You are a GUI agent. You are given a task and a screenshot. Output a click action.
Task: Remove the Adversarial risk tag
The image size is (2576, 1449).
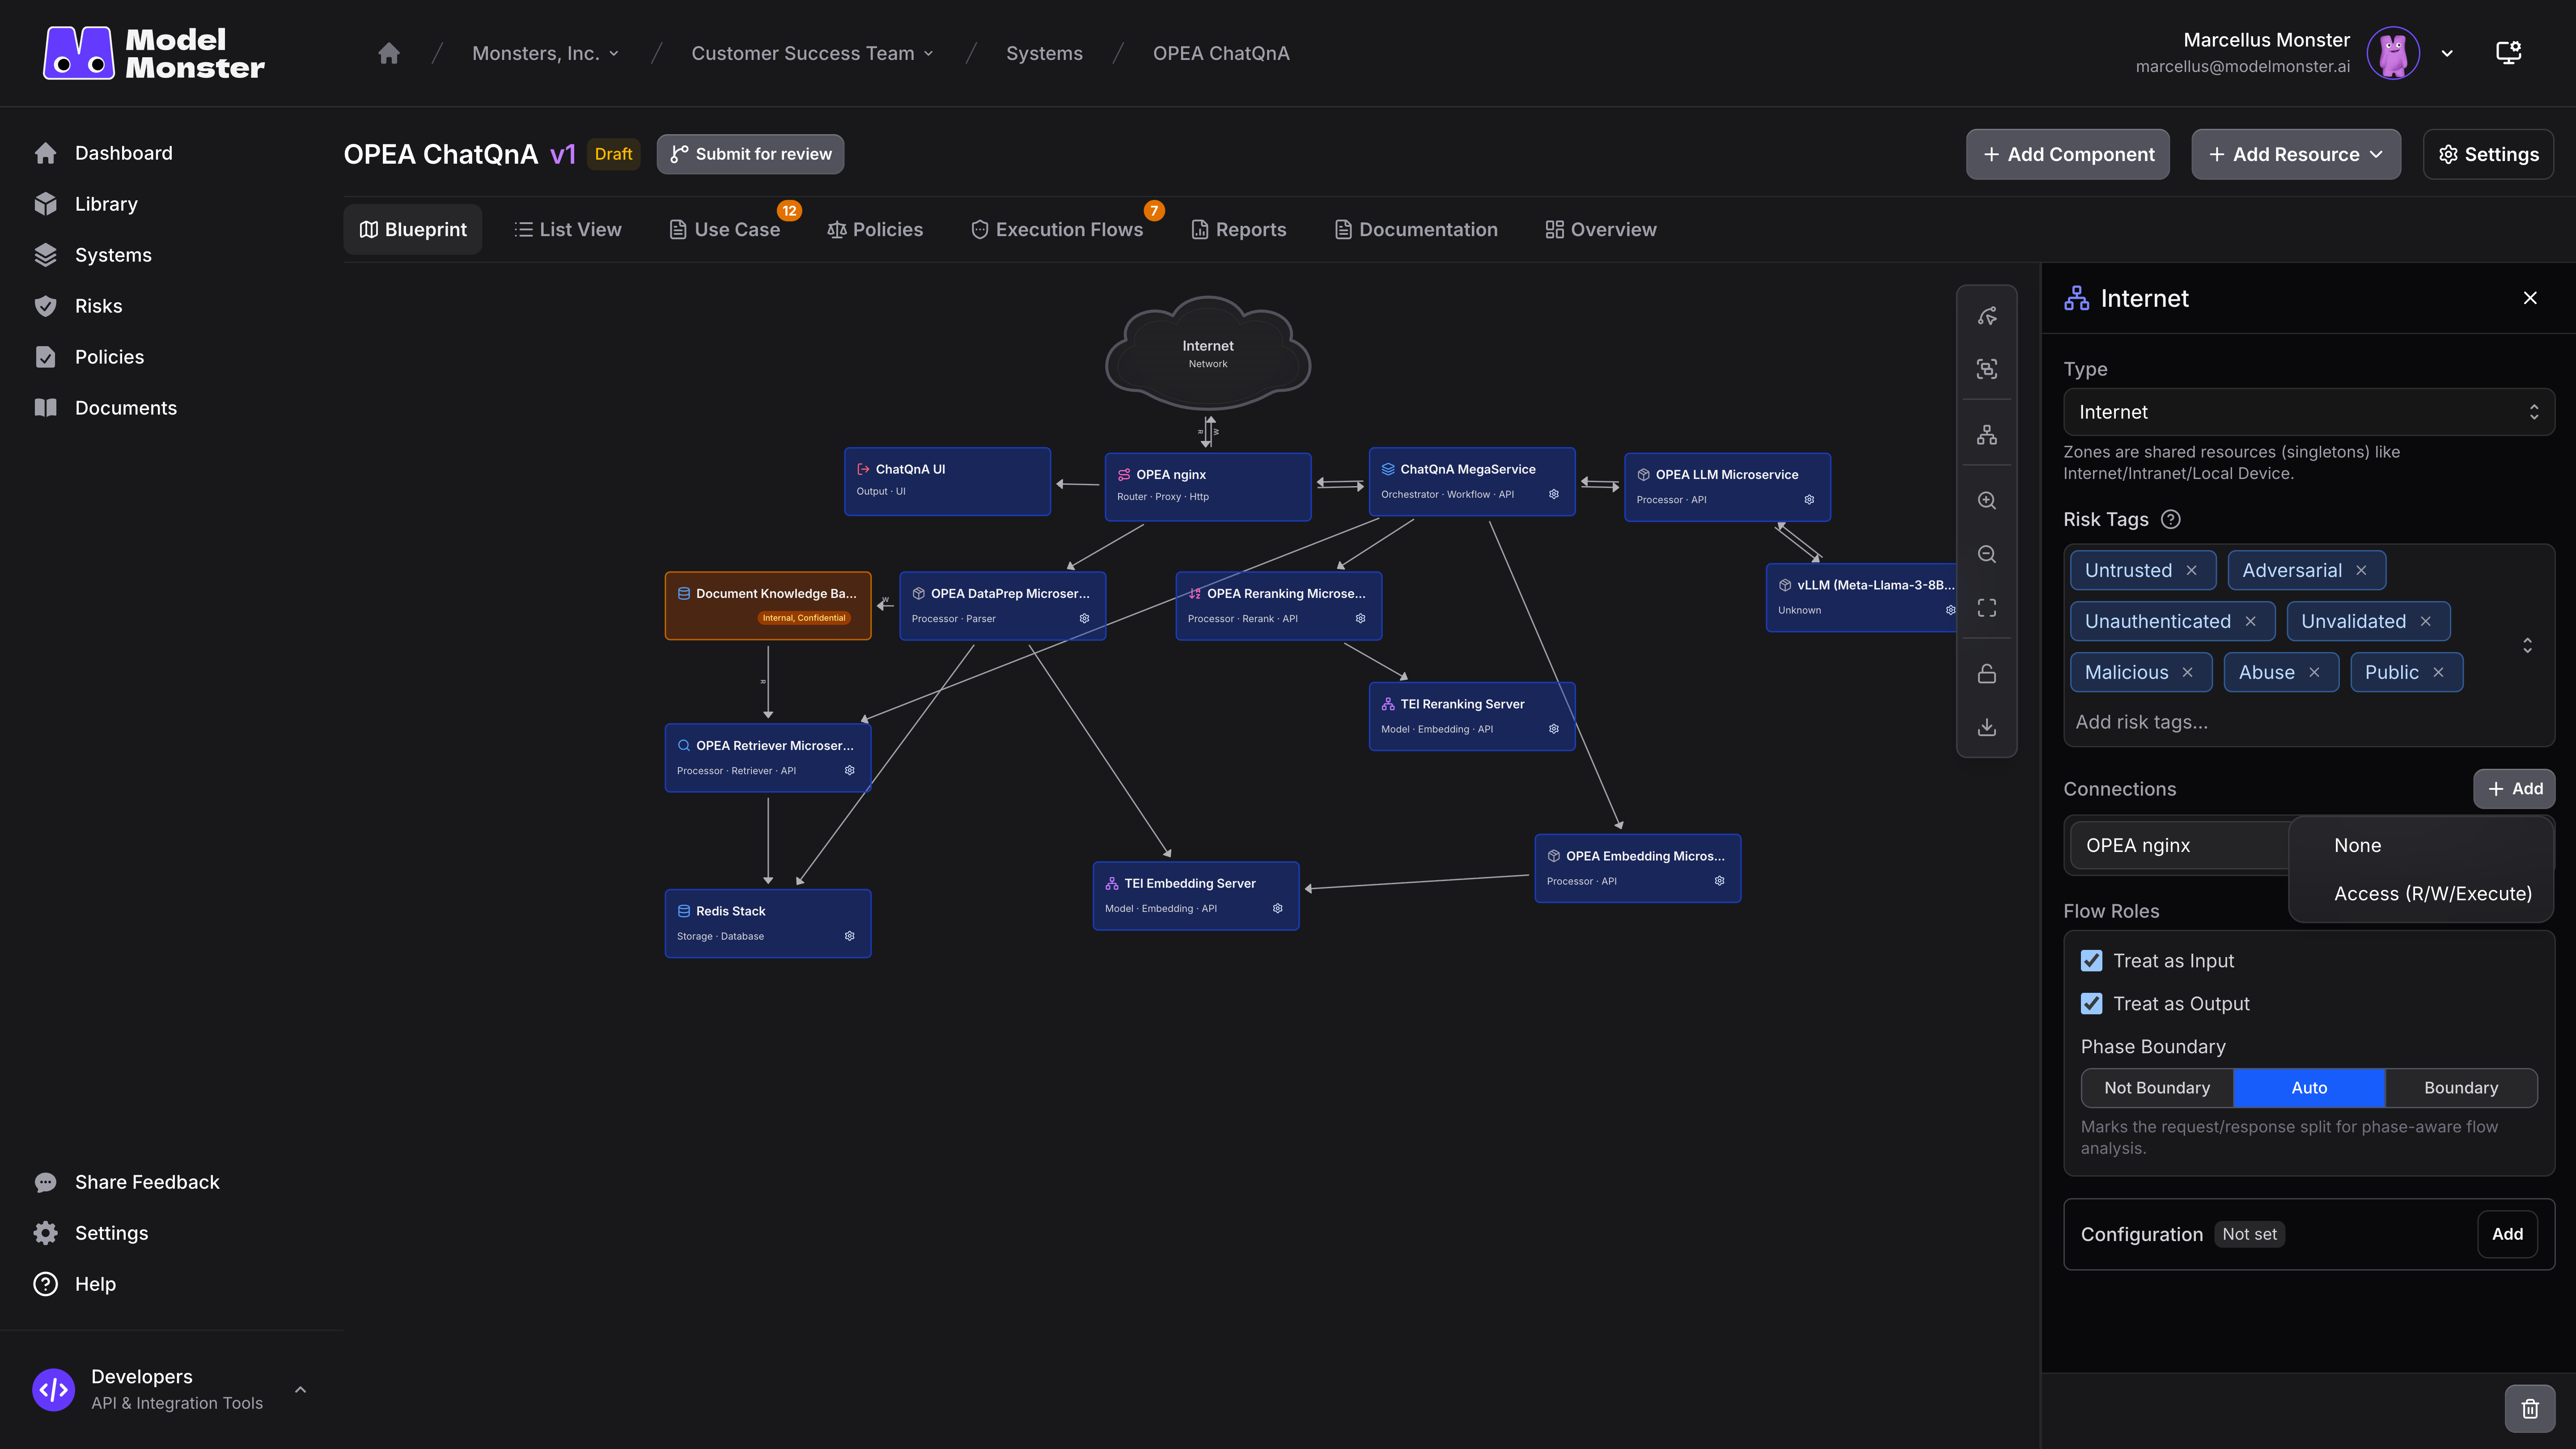pyautogui.click(x=2361, y=570)
